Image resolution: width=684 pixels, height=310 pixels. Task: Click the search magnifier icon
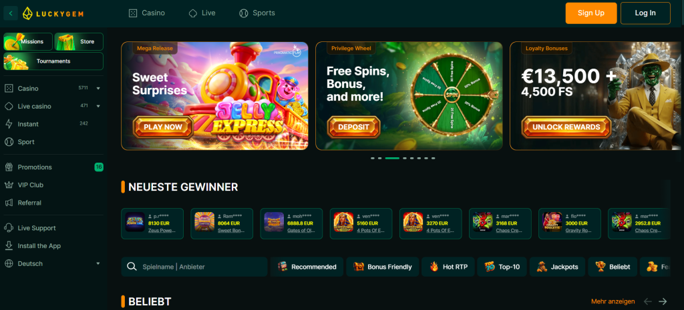click(132, 267)
